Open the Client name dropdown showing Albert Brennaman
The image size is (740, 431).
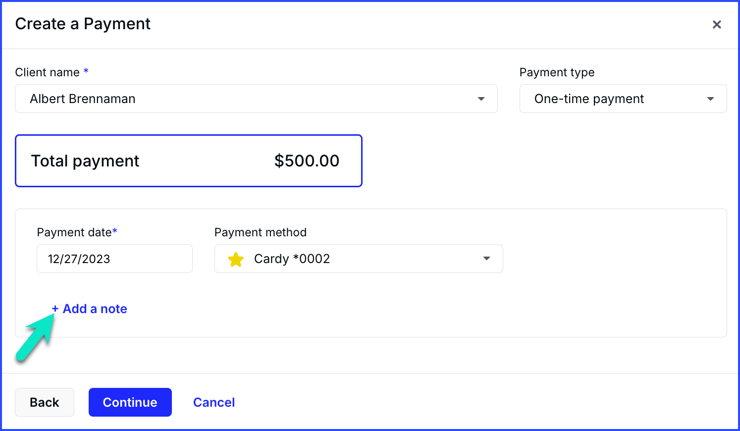pos(256,99)
